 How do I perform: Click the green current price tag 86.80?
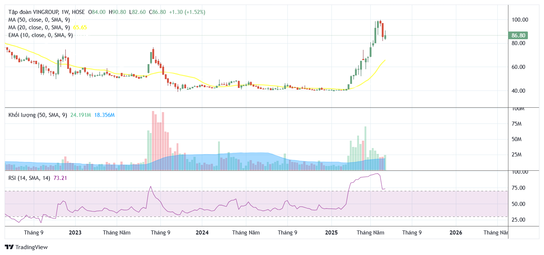[x=518, y=36]
